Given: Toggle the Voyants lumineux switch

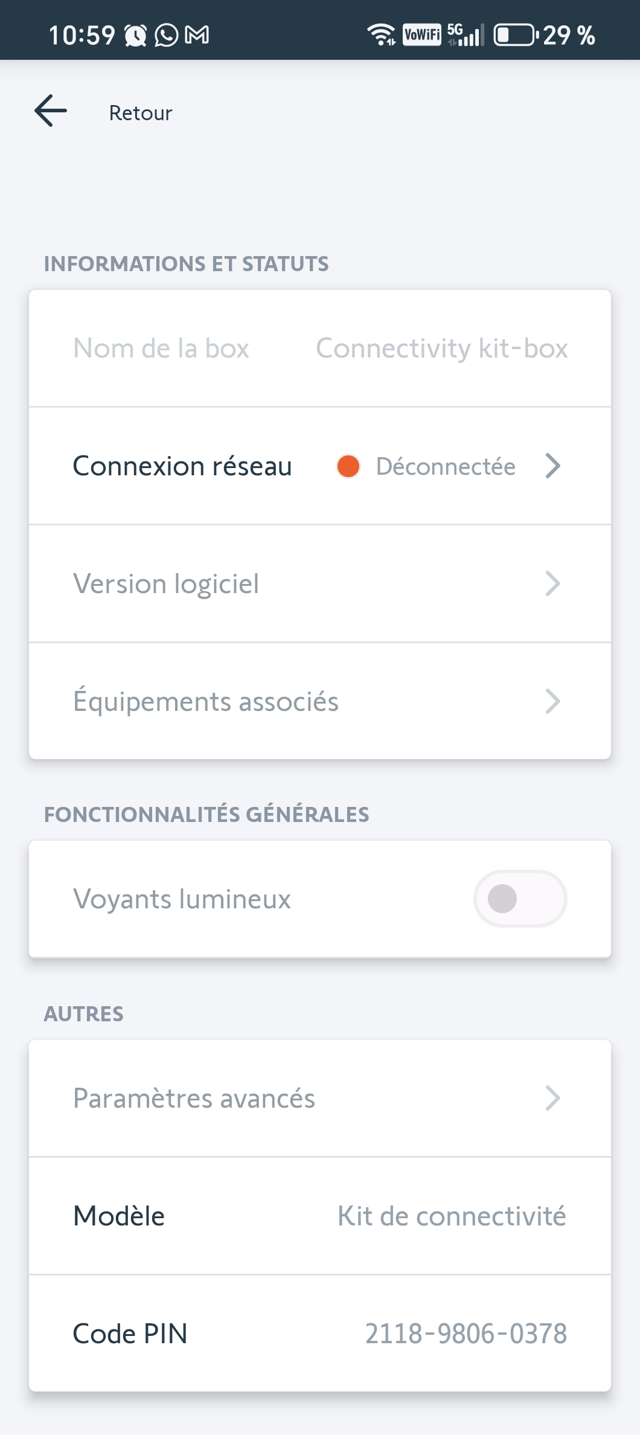Looking at the screenshot, I should tap(520, 899).
